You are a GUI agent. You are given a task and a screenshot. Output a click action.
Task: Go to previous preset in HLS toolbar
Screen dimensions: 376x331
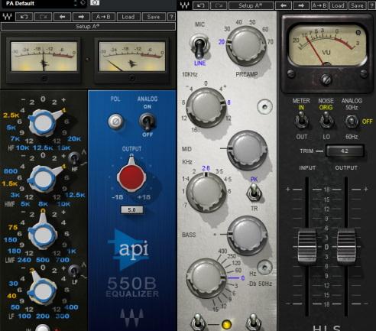pos(283,5)
